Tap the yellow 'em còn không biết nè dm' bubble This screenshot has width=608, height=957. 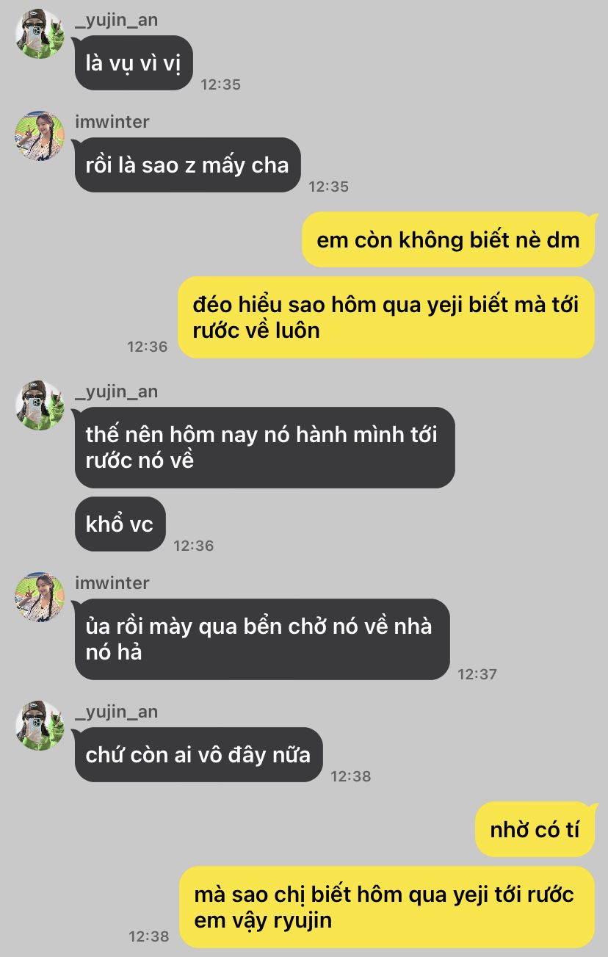pos(448,239)
